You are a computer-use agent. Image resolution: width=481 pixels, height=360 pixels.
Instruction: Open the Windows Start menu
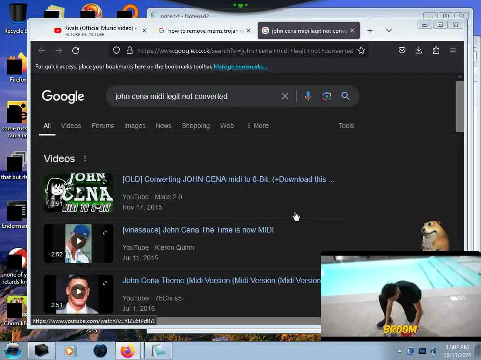(x=13, y=351)
